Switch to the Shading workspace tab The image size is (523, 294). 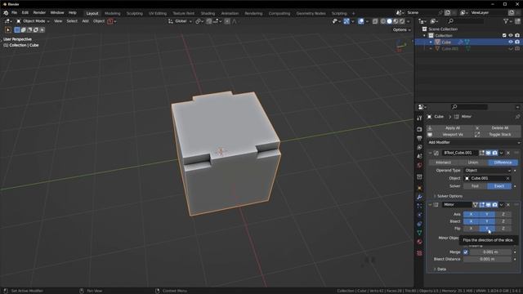208,14
